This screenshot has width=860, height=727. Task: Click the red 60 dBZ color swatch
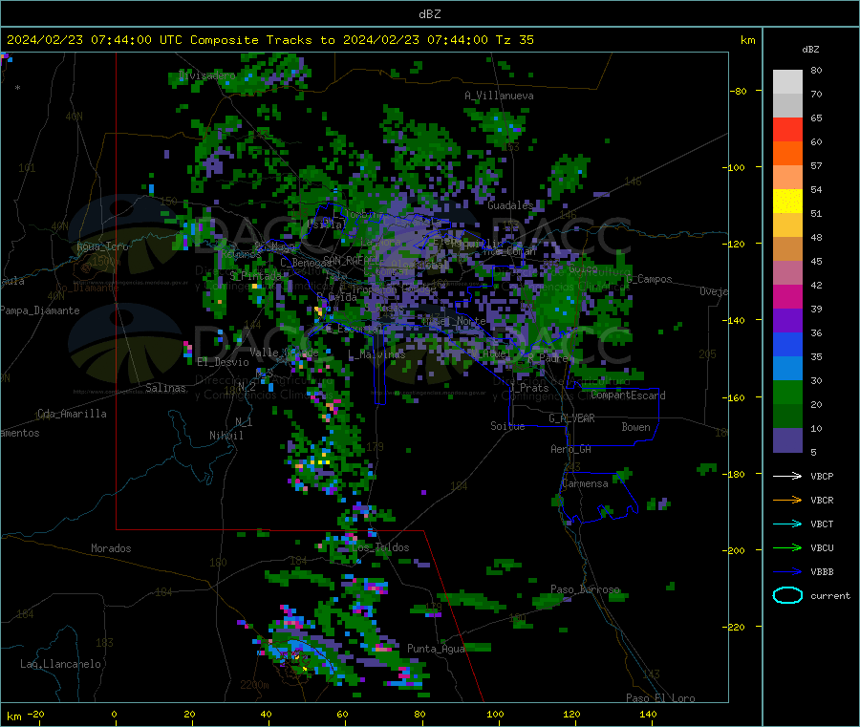(787, 130)
